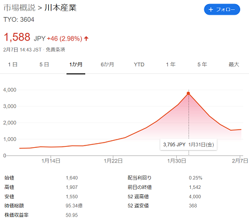Click the 始値 label
249x220 pixels.
tap(9, 178)
